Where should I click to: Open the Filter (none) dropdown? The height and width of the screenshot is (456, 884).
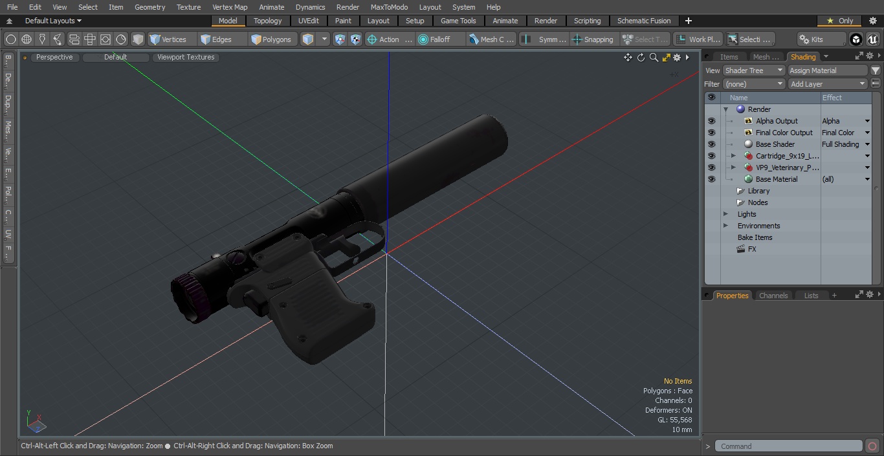pyautogui.click(x=754, y=84)
